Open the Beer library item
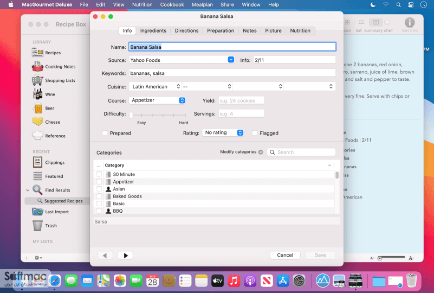Image resolution: width=434 pixels, height=293 pixels. pos(43,108)
